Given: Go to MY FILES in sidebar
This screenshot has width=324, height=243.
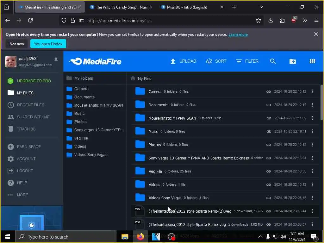Looking at the screenshot, I should (x=21, y=93).
